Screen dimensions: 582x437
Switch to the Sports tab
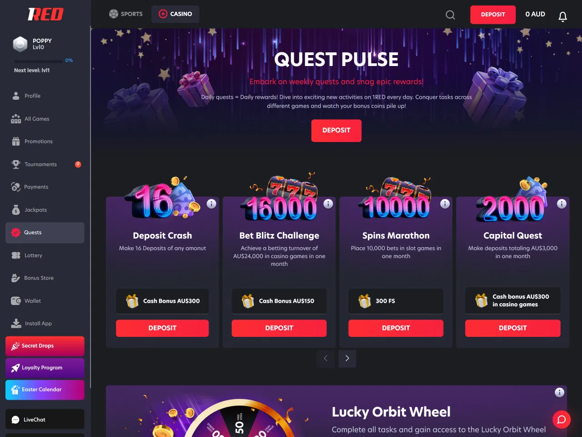[126, 14]
